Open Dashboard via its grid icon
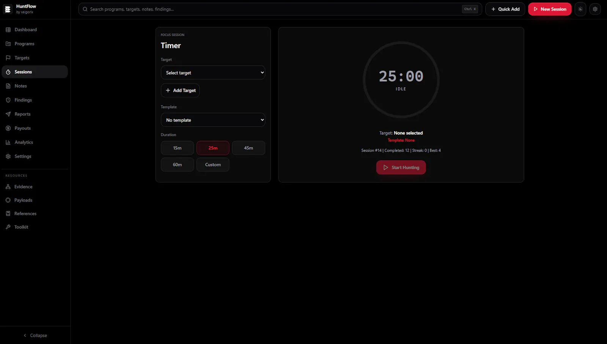 [x=8, y=30]
